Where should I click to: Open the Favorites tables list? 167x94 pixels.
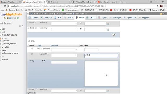point(8,23)
